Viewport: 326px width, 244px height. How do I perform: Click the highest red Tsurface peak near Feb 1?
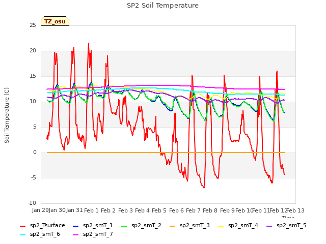[89, 43]
